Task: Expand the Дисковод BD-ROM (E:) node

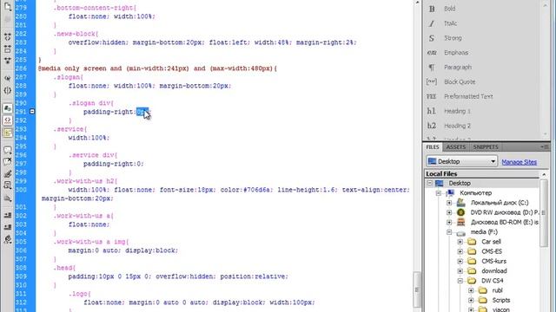Action: click(x=449, y=222)
